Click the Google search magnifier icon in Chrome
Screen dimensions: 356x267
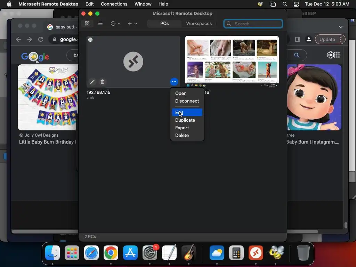point(297,55)
